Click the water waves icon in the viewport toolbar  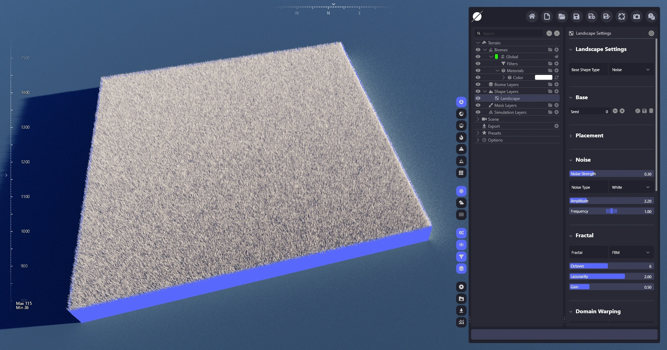point(461,215)
